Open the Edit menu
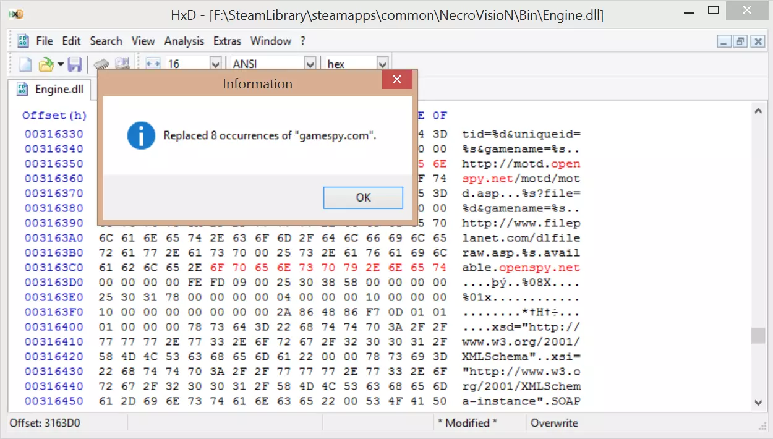773x439 pixels. point(71,41)
